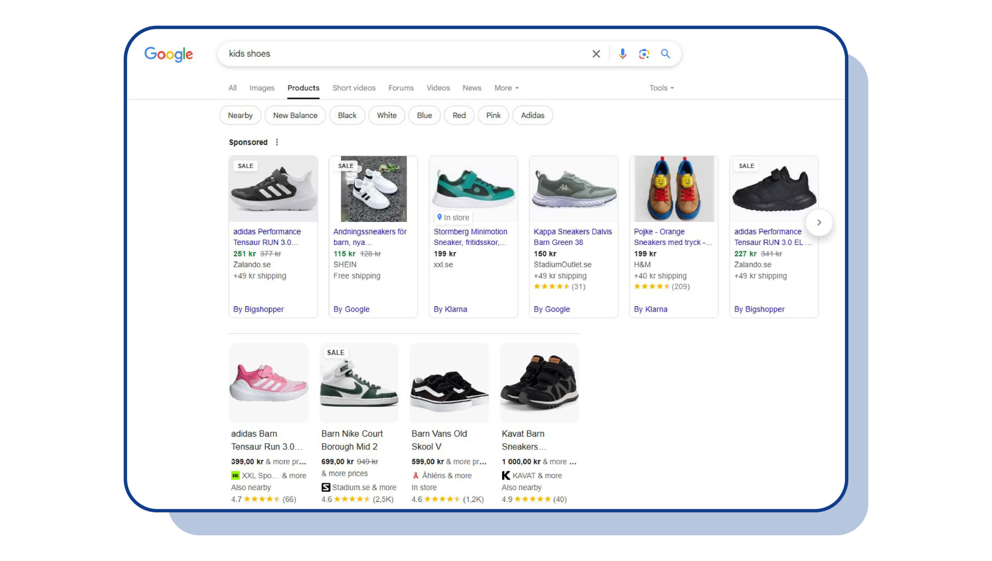Open black adidas Tensaur 227 kr image
Screen dimensions: 992x561
click(x=774, y=189)
